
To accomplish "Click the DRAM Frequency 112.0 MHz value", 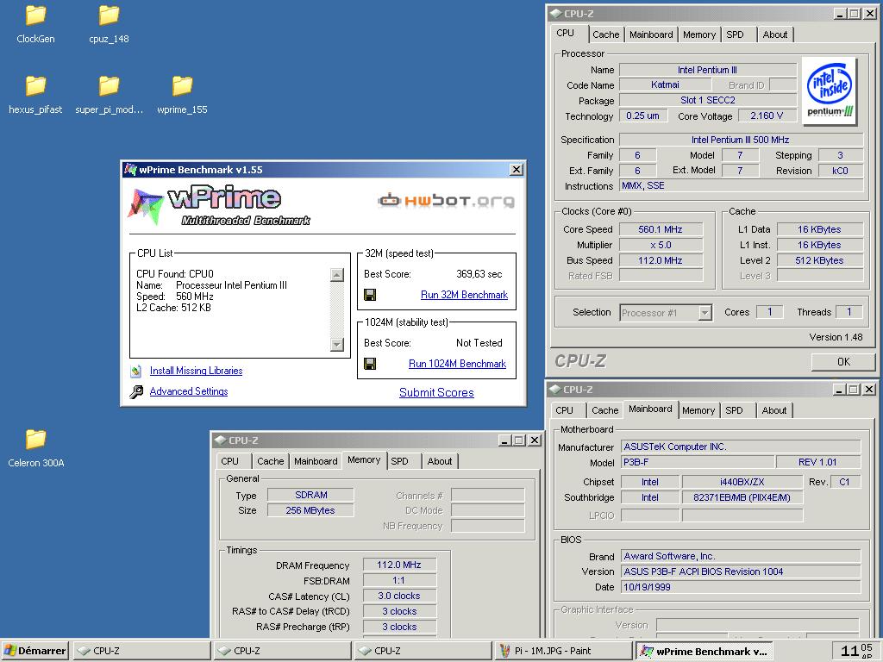I will click(x=399, y=565).
